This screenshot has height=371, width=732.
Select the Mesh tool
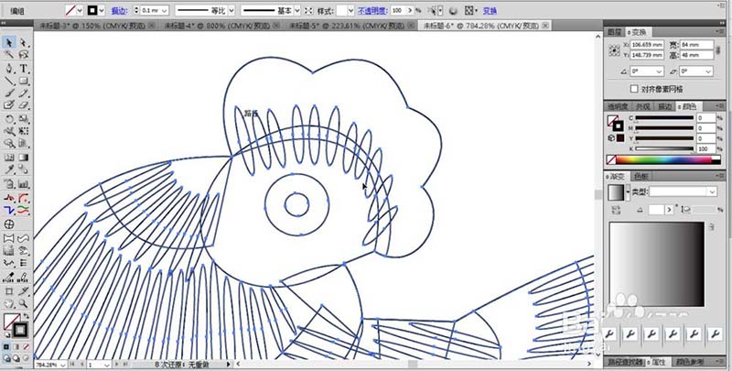tap(9, 158)
